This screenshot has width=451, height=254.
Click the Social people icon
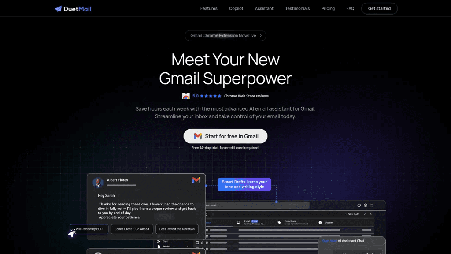click(x=238, y=222)
